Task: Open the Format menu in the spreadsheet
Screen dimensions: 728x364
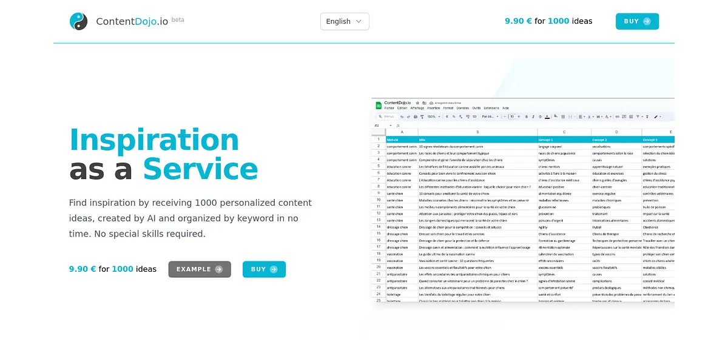Action: tap(448, 108)
